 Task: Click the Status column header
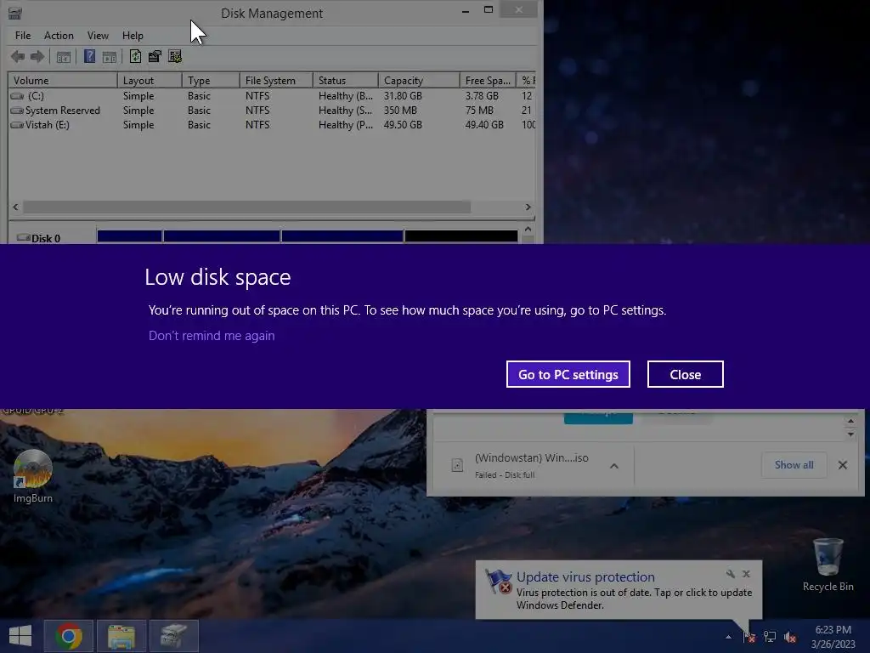pyautogui.click(x=346, y=81)
